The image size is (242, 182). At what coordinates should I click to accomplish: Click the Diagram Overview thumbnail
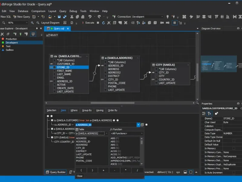tap(219, 64)
